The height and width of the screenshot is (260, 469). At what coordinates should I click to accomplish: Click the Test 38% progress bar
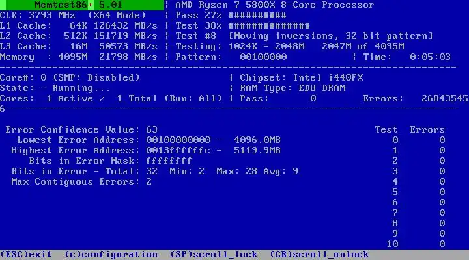pyautogui.click(x=242, y=25)
